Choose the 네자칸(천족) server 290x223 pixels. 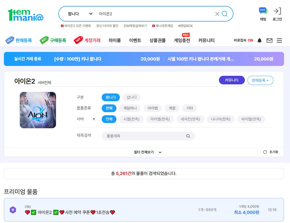[190, 119]
